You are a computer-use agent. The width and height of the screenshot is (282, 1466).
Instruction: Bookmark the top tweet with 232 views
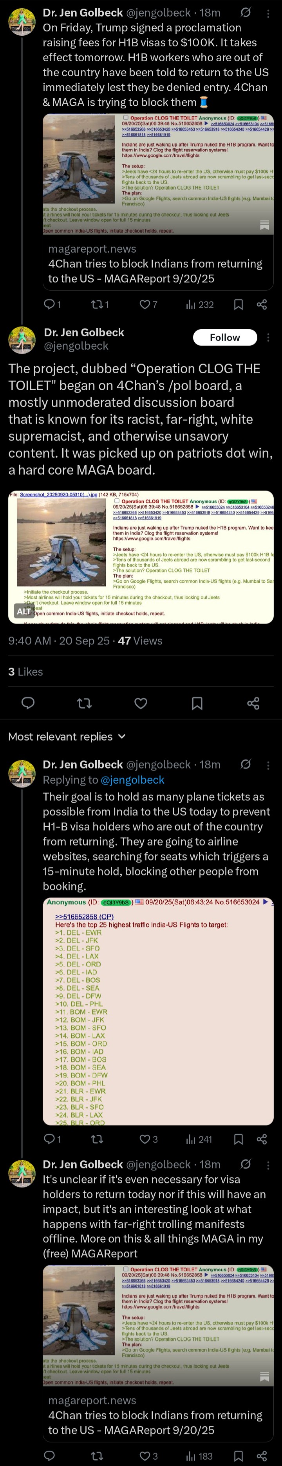tap(238, 305)
